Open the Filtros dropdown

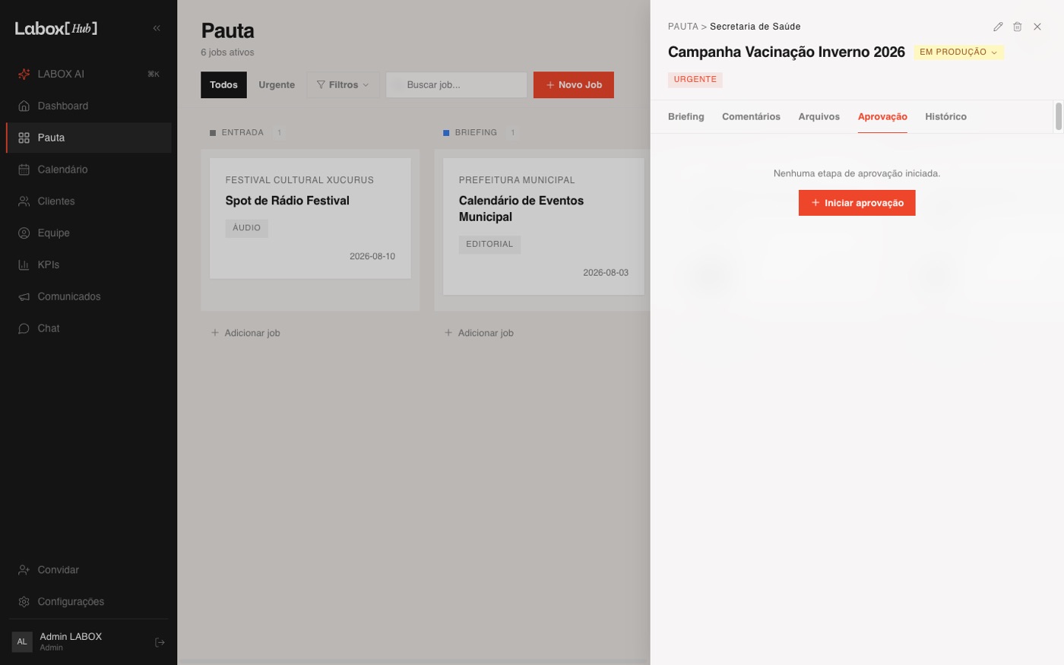[343, 85]
